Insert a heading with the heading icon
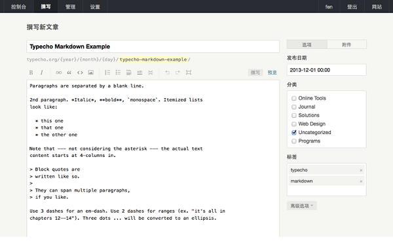This screenshot has width=393, height=246. point(129,73)
